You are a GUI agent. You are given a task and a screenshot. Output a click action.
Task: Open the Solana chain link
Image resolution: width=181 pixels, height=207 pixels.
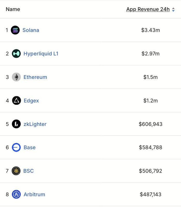[31, 30]
